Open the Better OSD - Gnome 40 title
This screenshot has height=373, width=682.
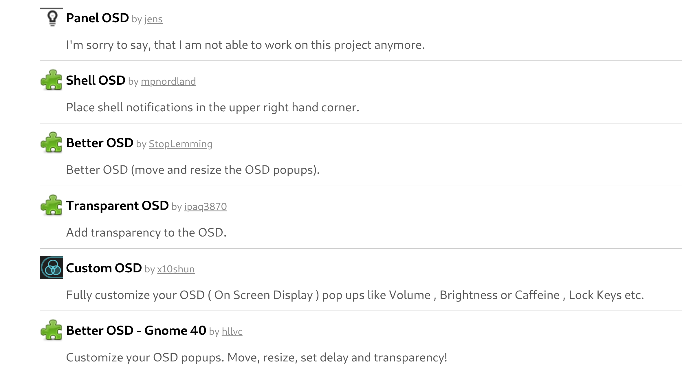136,330
